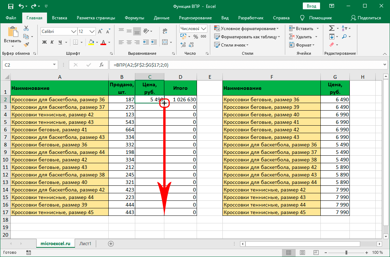The width and height of the screenshot is (390, 257).
Task: Insert a function with the fx button
Action: coord(102,65)
